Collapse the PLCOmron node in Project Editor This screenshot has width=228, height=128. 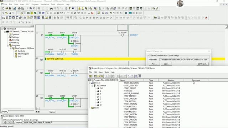[x=92, y=86]
